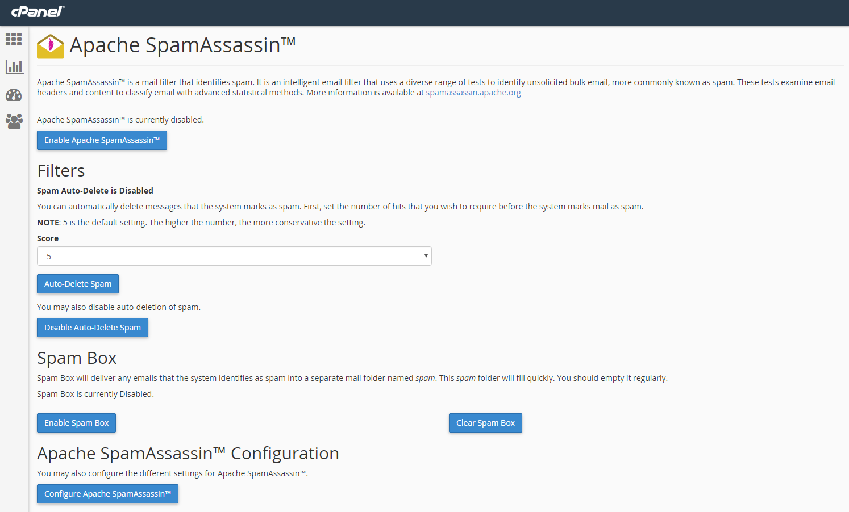This screenshot has height=512, width=849.
Task: Click the Spam Box section heading
Action: pos(76,358)
